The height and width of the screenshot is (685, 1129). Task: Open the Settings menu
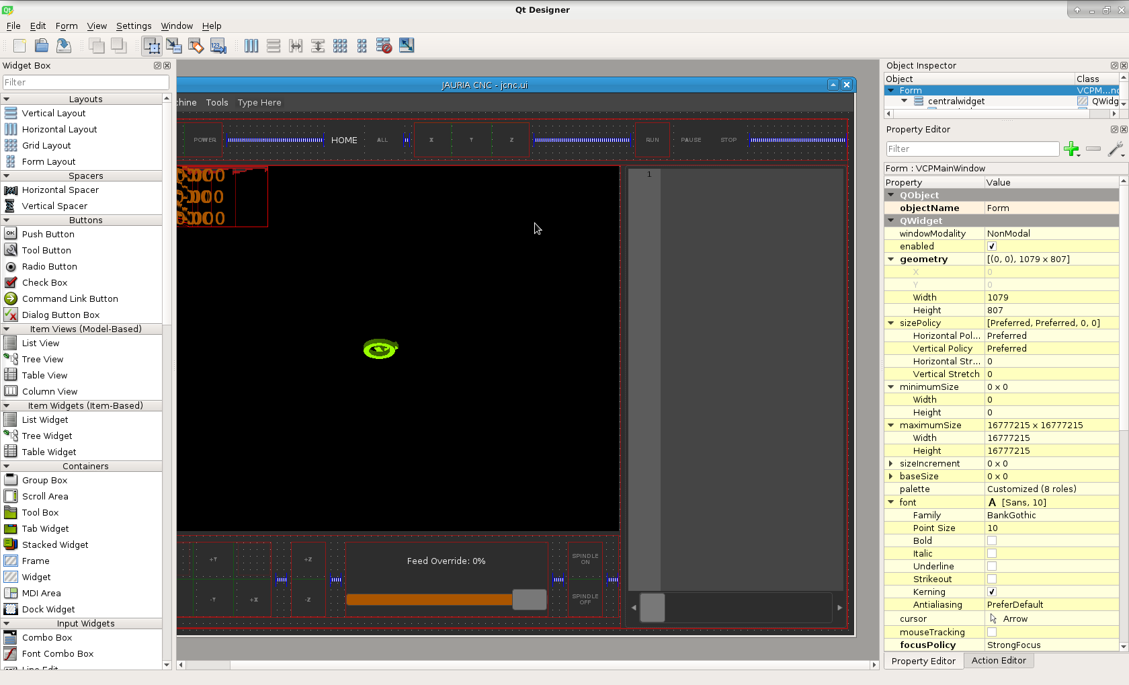coord(134,26)
